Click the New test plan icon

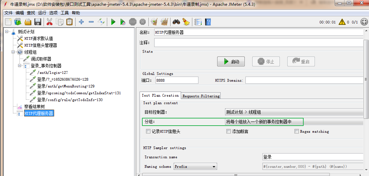click(x=8, y=22)
